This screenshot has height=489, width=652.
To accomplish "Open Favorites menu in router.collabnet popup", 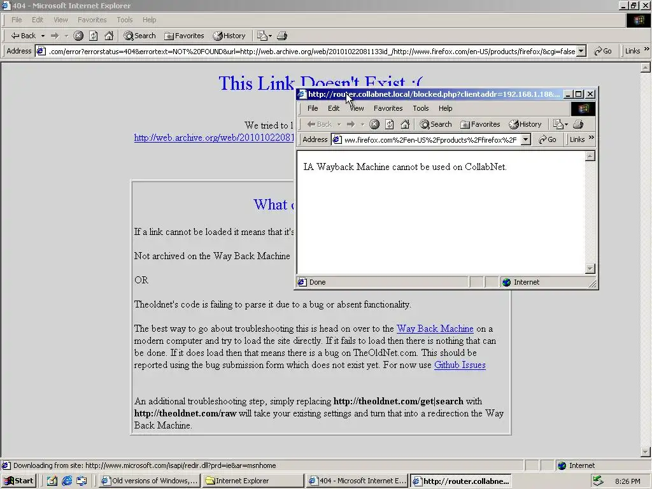I will [x=388, y=108].
